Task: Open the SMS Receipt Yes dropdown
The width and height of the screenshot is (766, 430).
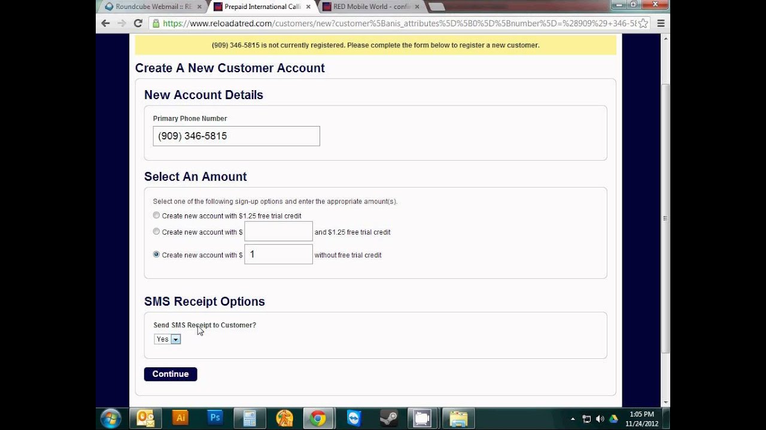Action: coord(168,339)
